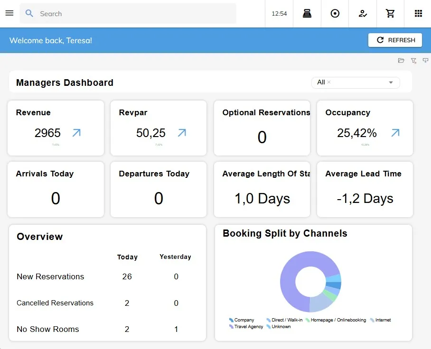Open the presentation screen icon
This screenshot has height=349, width=431.
426,61
